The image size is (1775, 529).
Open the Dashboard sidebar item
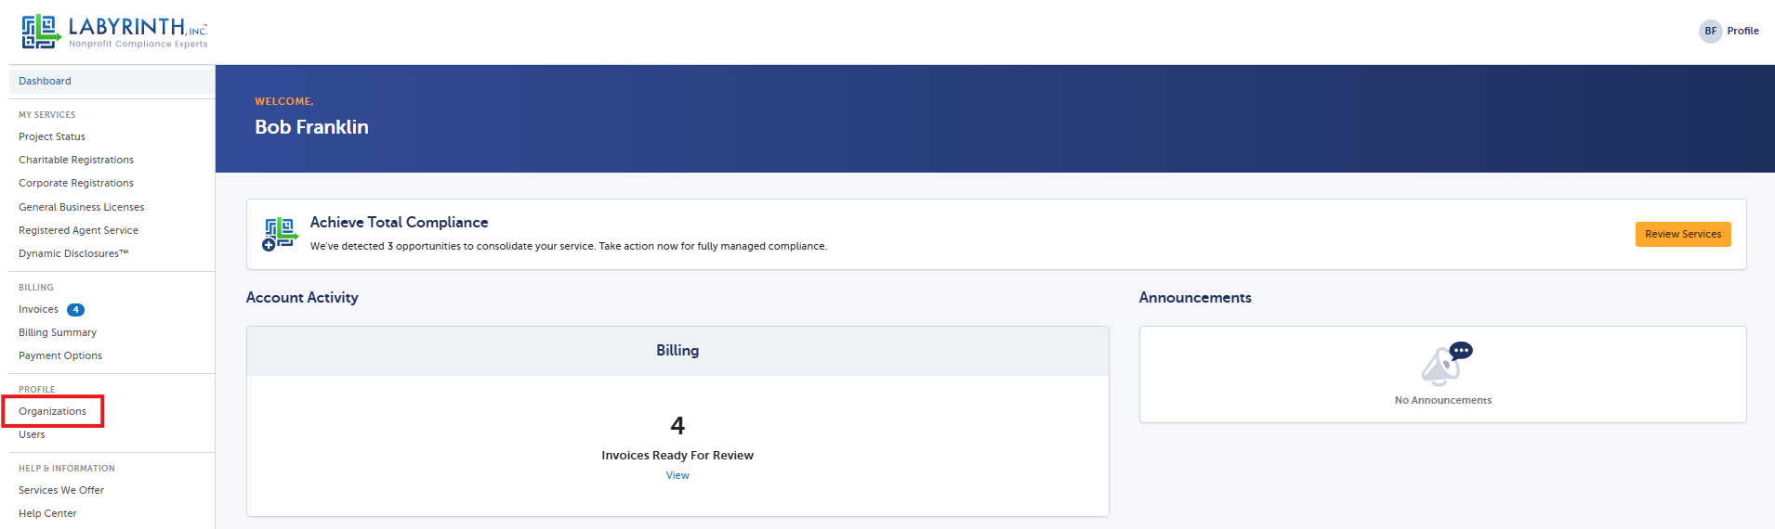(x=45, y=81)
